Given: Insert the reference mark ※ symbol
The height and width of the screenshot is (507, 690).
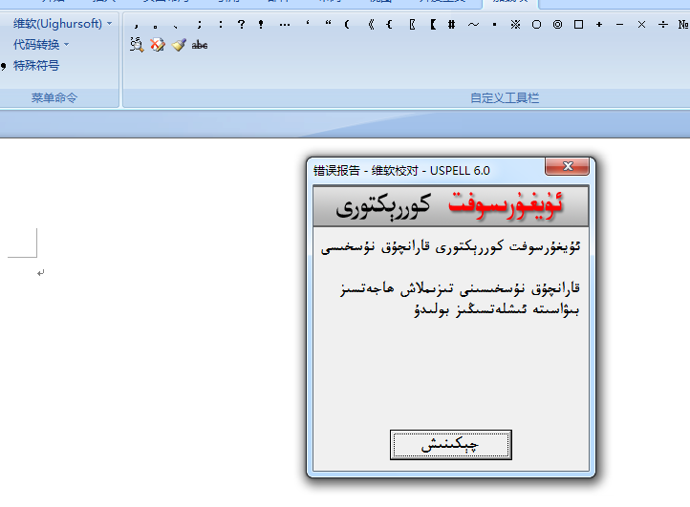Looking at the screenshot, I should [x=515, y=24].
